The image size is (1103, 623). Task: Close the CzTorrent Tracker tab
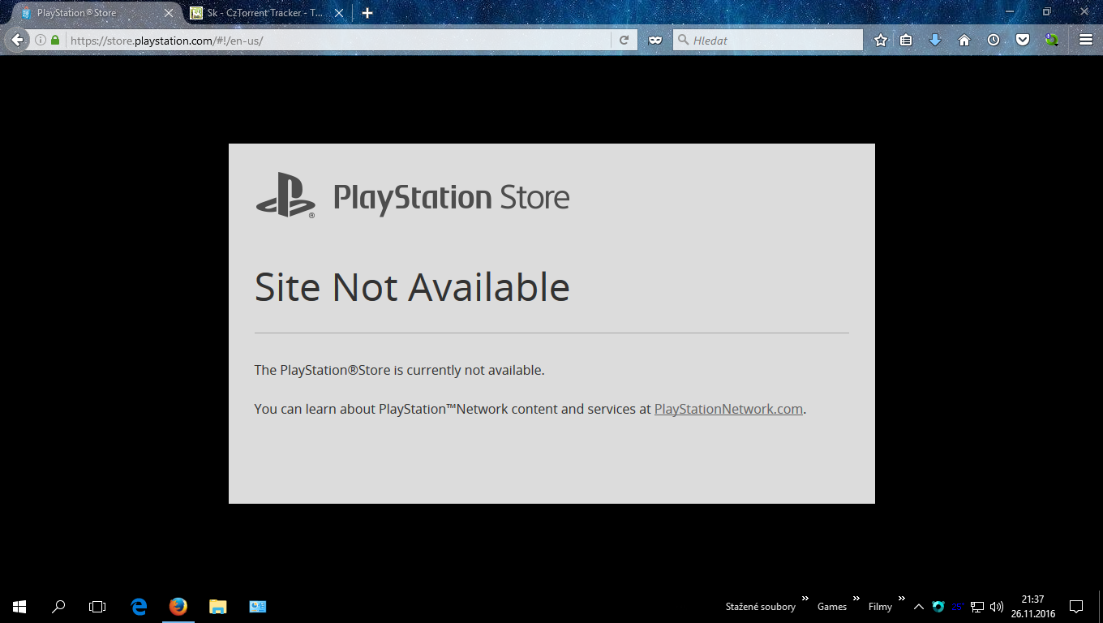(x=339, y=13)
